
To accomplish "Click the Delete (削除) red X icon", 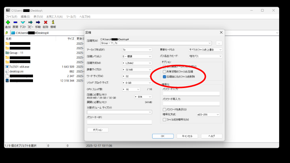I will tap(46, 22).
